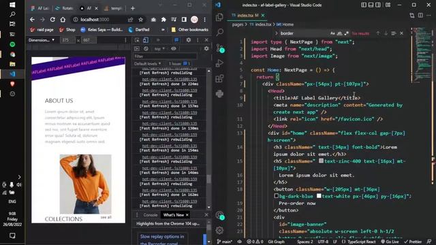The width and height of the screenshot is (436, 245).
Task: Open the top context dropdown in console
Action: (x=159, y=48)
